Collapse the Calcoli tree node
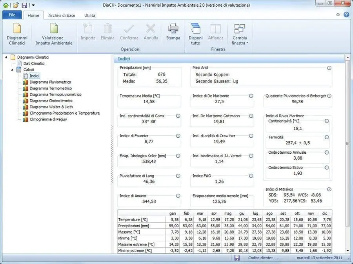This screenshot has width=353, height=264. click(13, 70)
